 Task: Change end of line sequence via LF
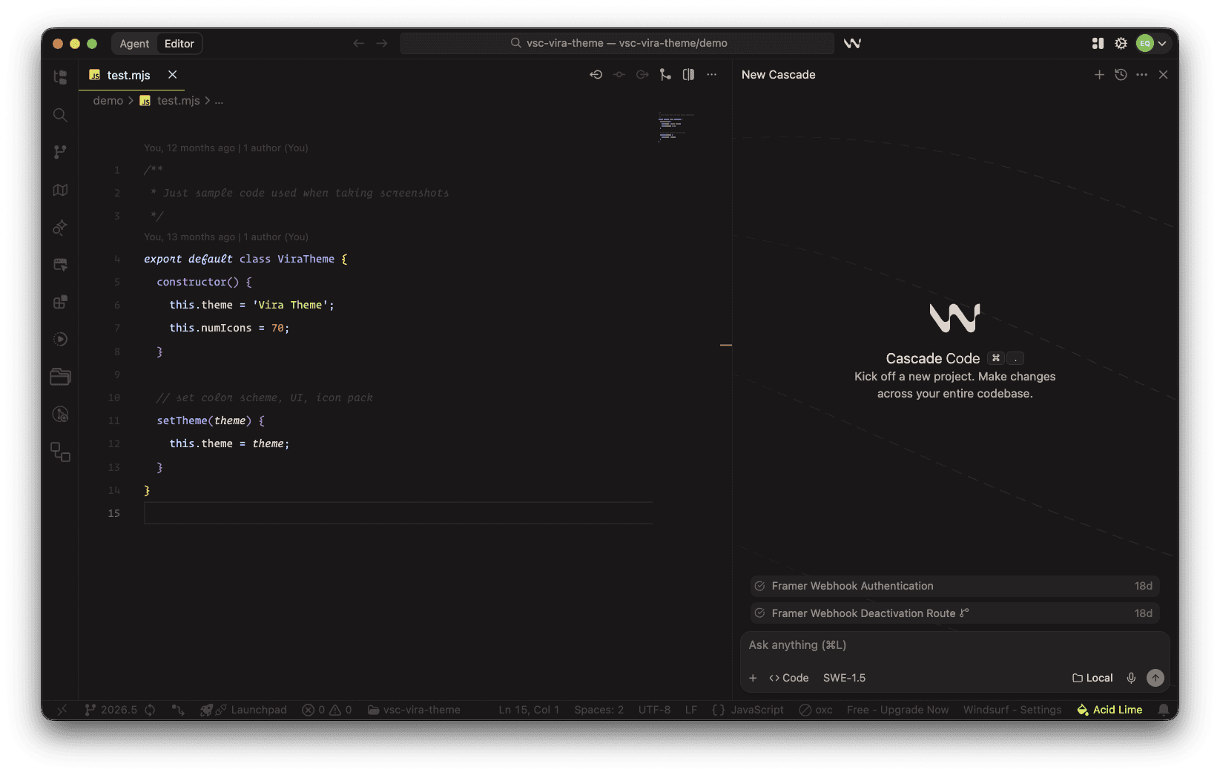coord(691,710)
